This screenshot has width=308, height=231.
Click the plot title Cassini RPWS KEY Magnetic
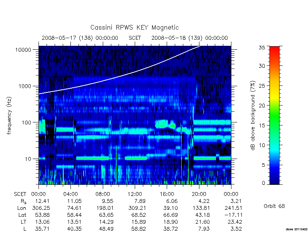134,27
